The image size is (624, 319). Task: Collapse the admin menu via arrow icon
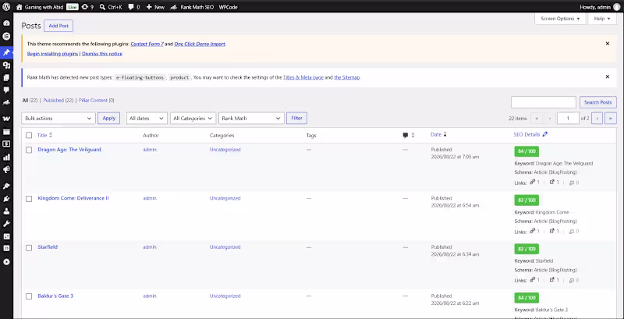tap(6, 262)
